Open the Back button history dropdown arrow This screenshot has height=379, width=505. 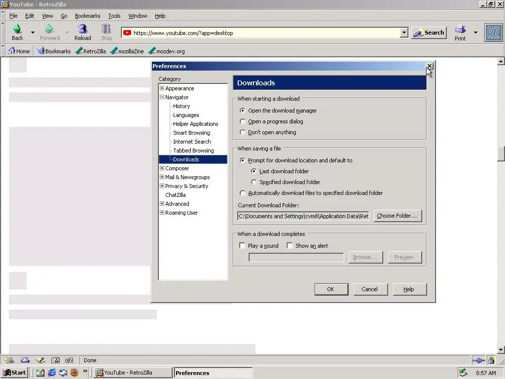pyautogui.click(x=33, y=33)
